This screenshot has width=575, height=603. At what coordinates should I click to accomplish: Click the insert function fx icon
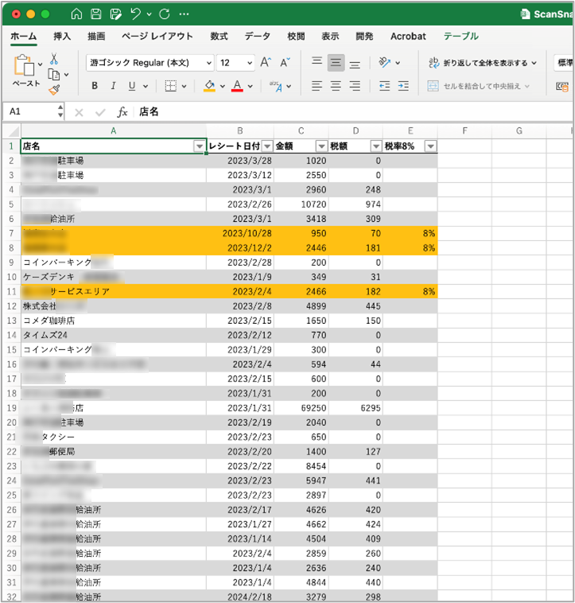tap(122, 112)
